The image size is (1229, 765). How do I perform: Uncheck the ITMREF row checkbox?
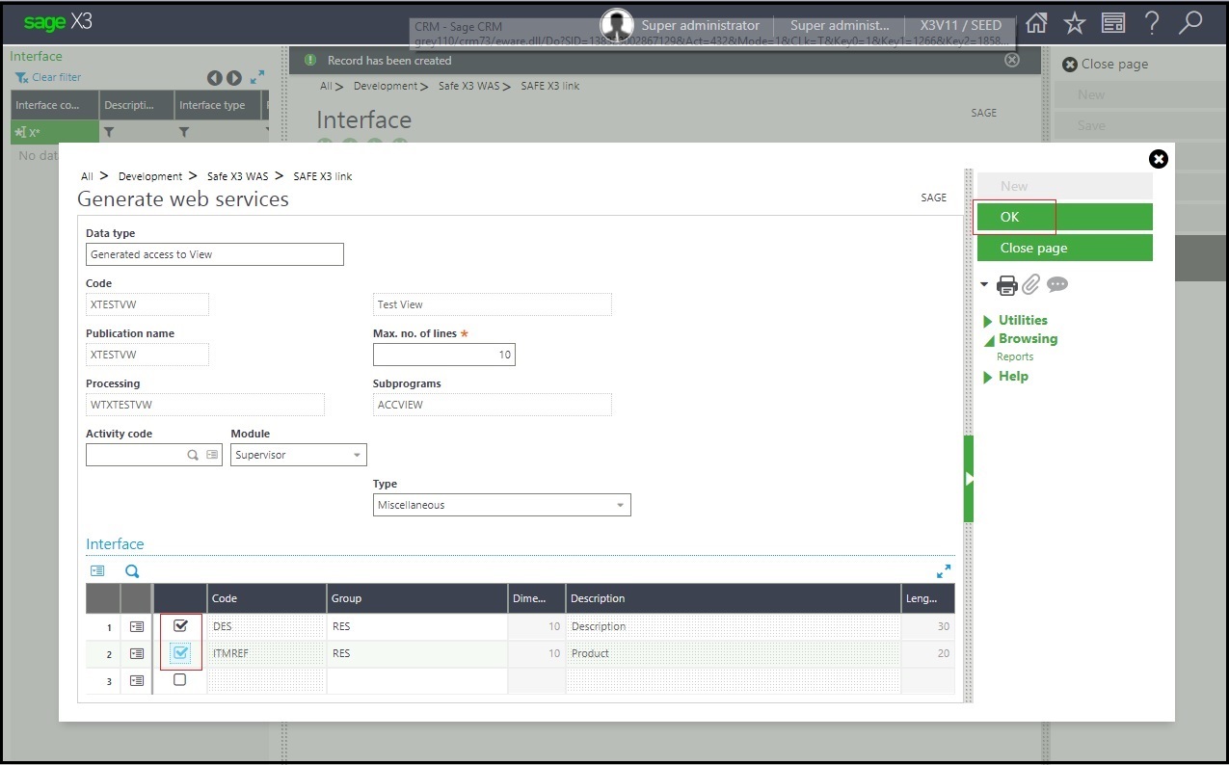(180, 652)
